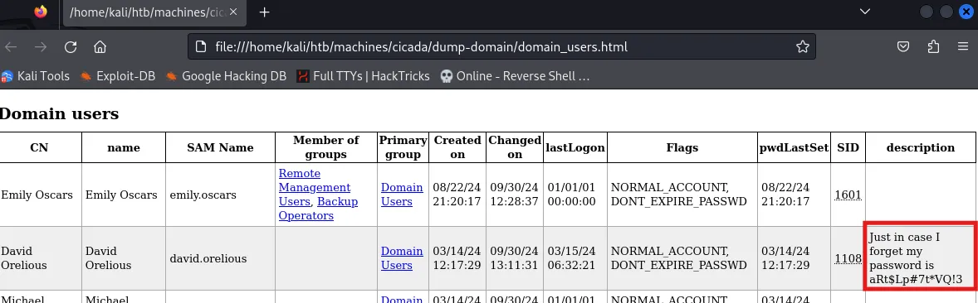Open the Firefox hamburger menu
This screenshot has height=303, width=978.
point(963,46)
